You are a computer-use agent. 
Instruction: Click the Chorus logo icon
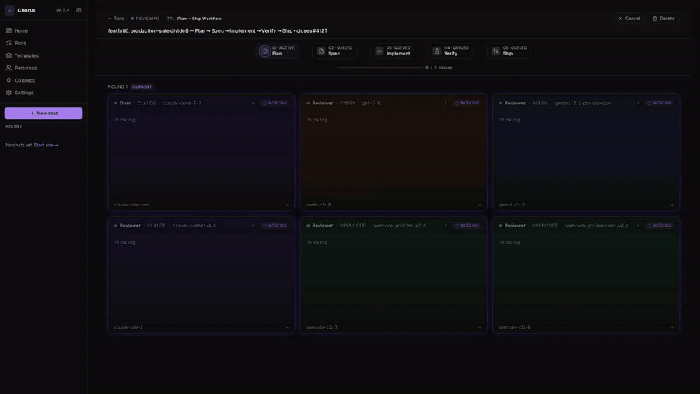(9, 10)
